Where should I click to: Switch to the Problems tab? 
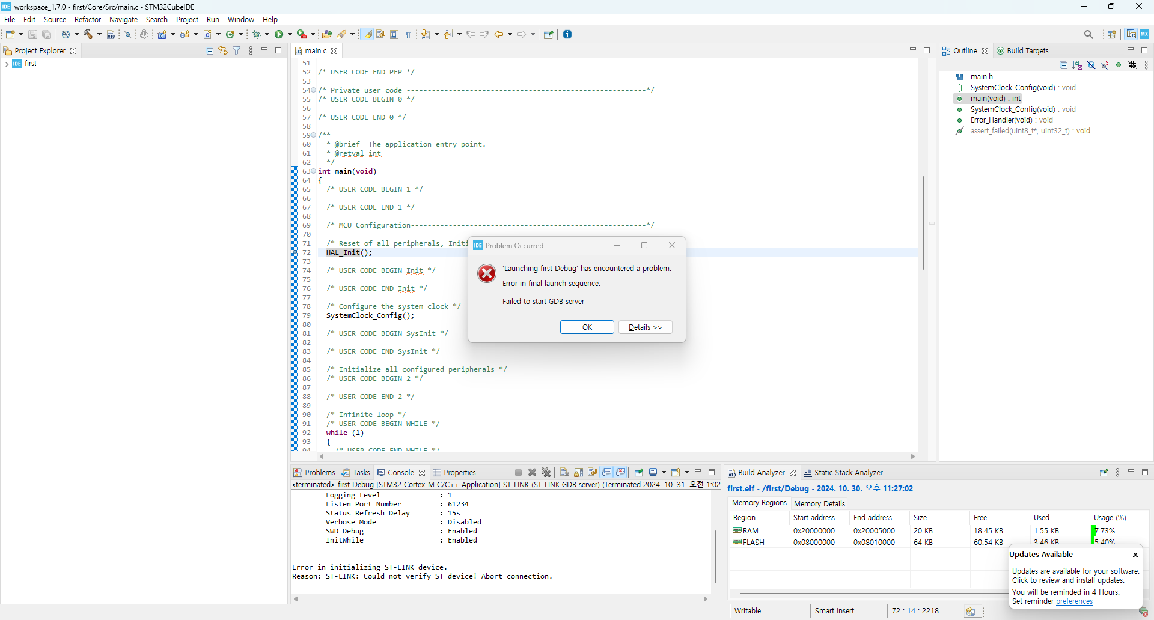pos(314,473)
